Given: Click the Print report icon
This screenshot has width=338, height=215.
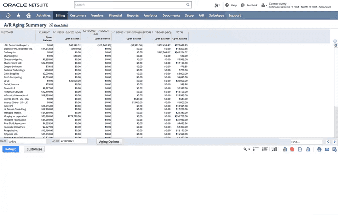Looking at the screenshot, I should point(319,149).
